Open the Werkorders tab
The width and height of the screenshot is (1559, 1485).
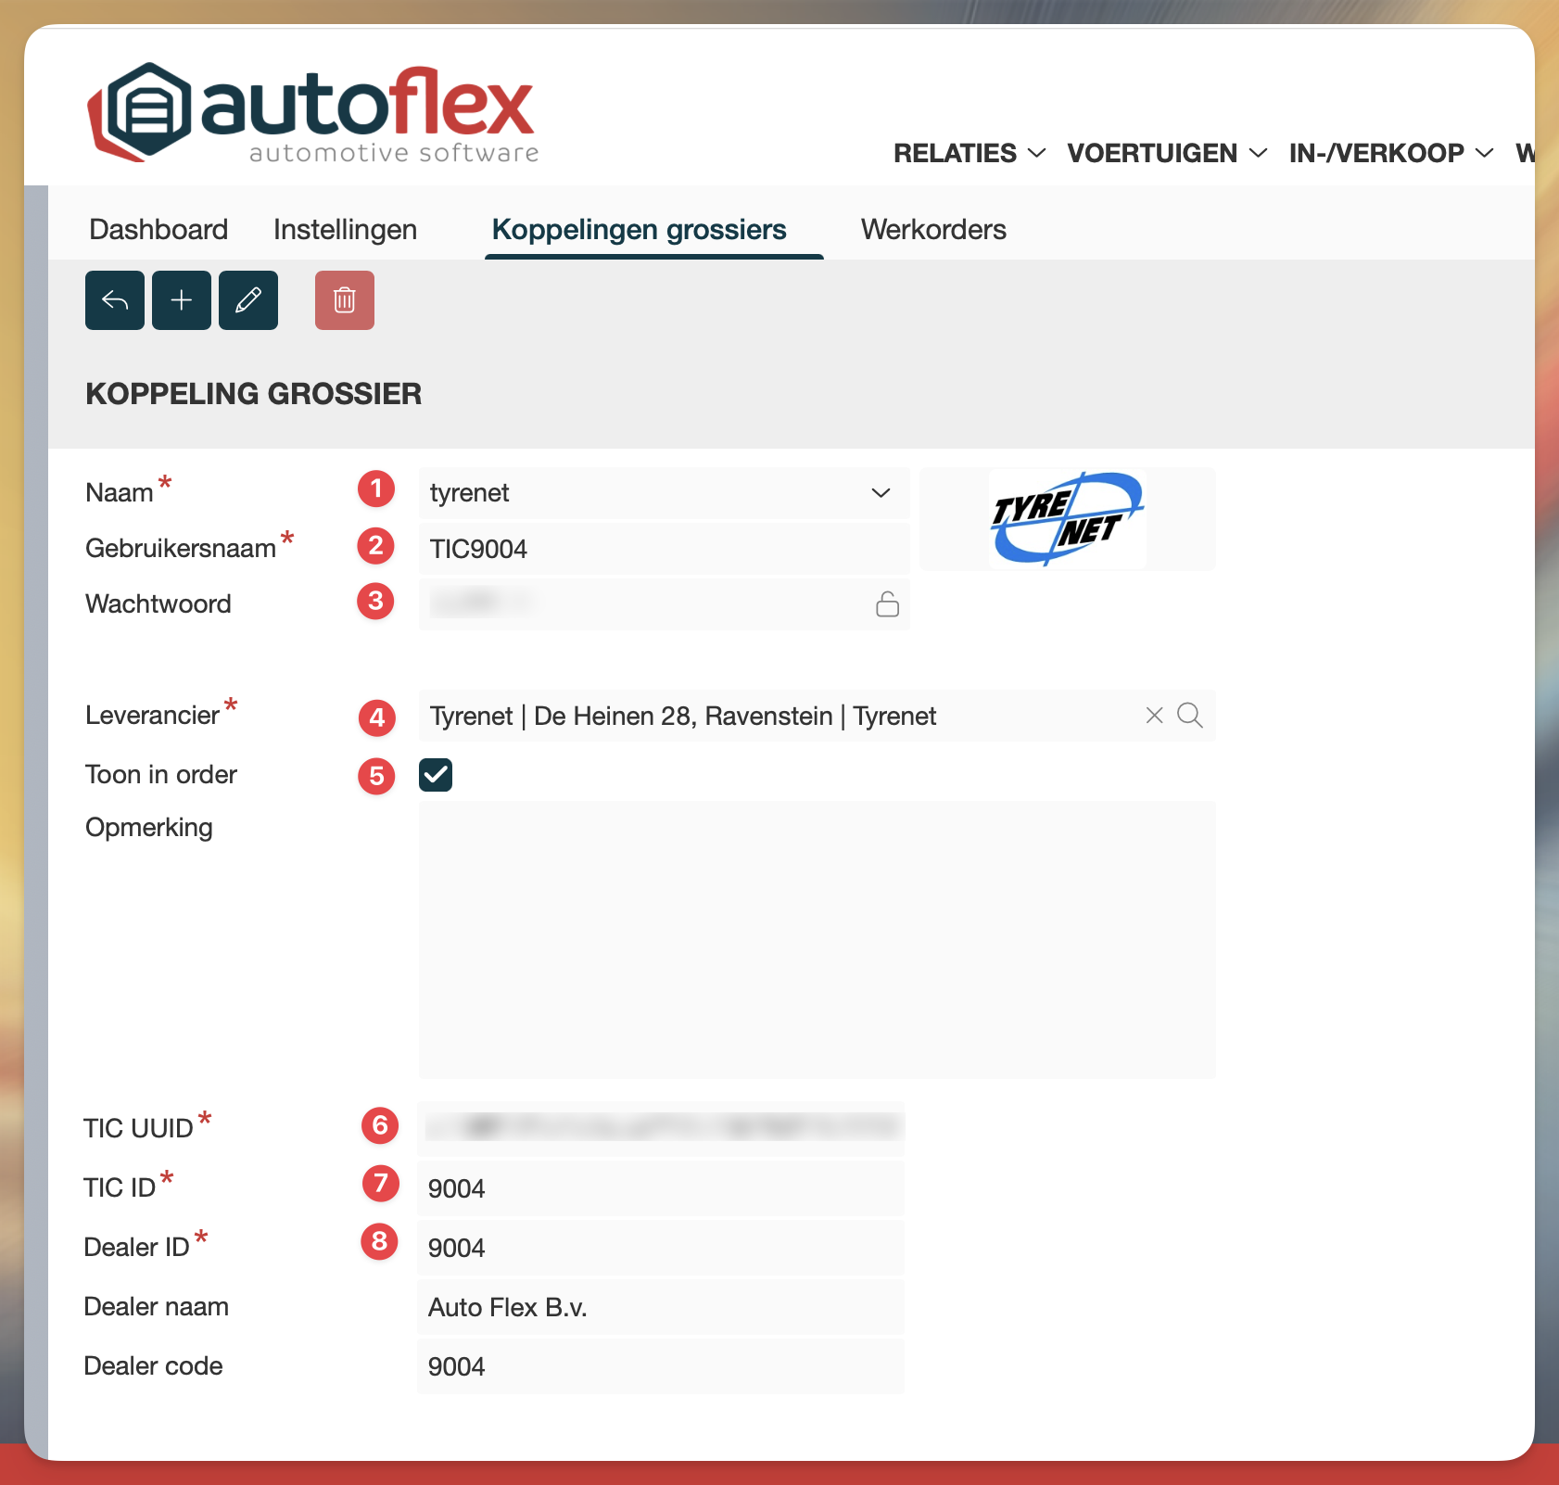pyautogui.click(x=933, y=230)
